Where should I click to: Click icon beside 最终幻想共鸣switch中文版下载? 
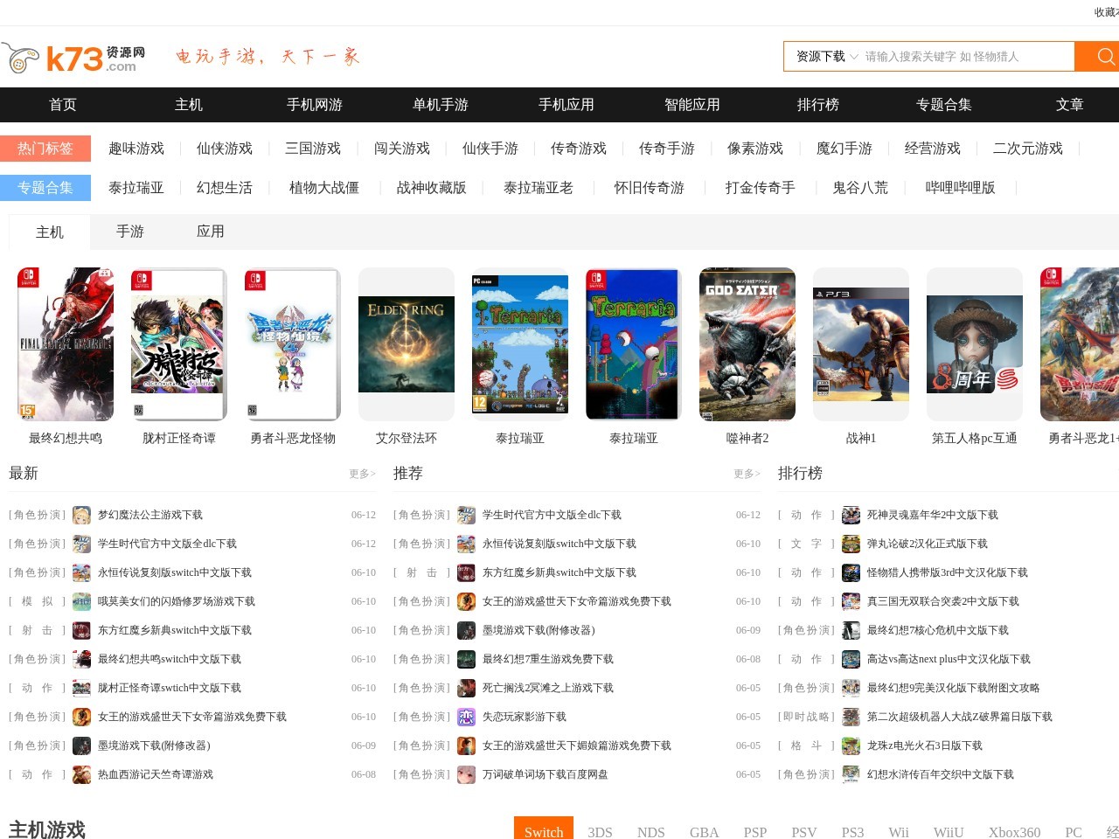82,659
